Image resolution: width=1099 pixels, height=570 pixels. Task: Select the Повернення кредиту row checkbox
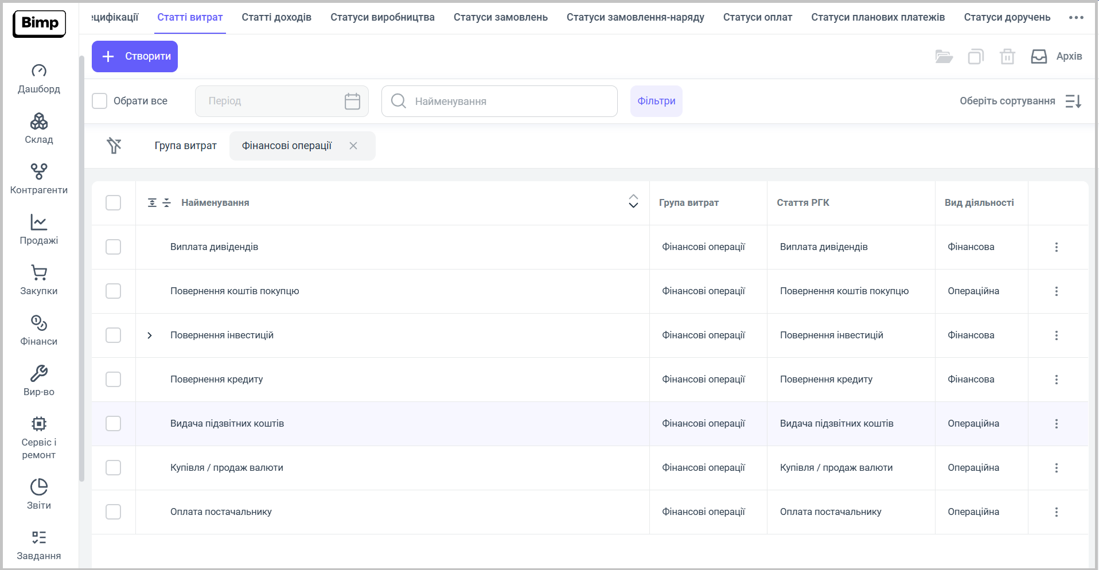coord(114,380)
